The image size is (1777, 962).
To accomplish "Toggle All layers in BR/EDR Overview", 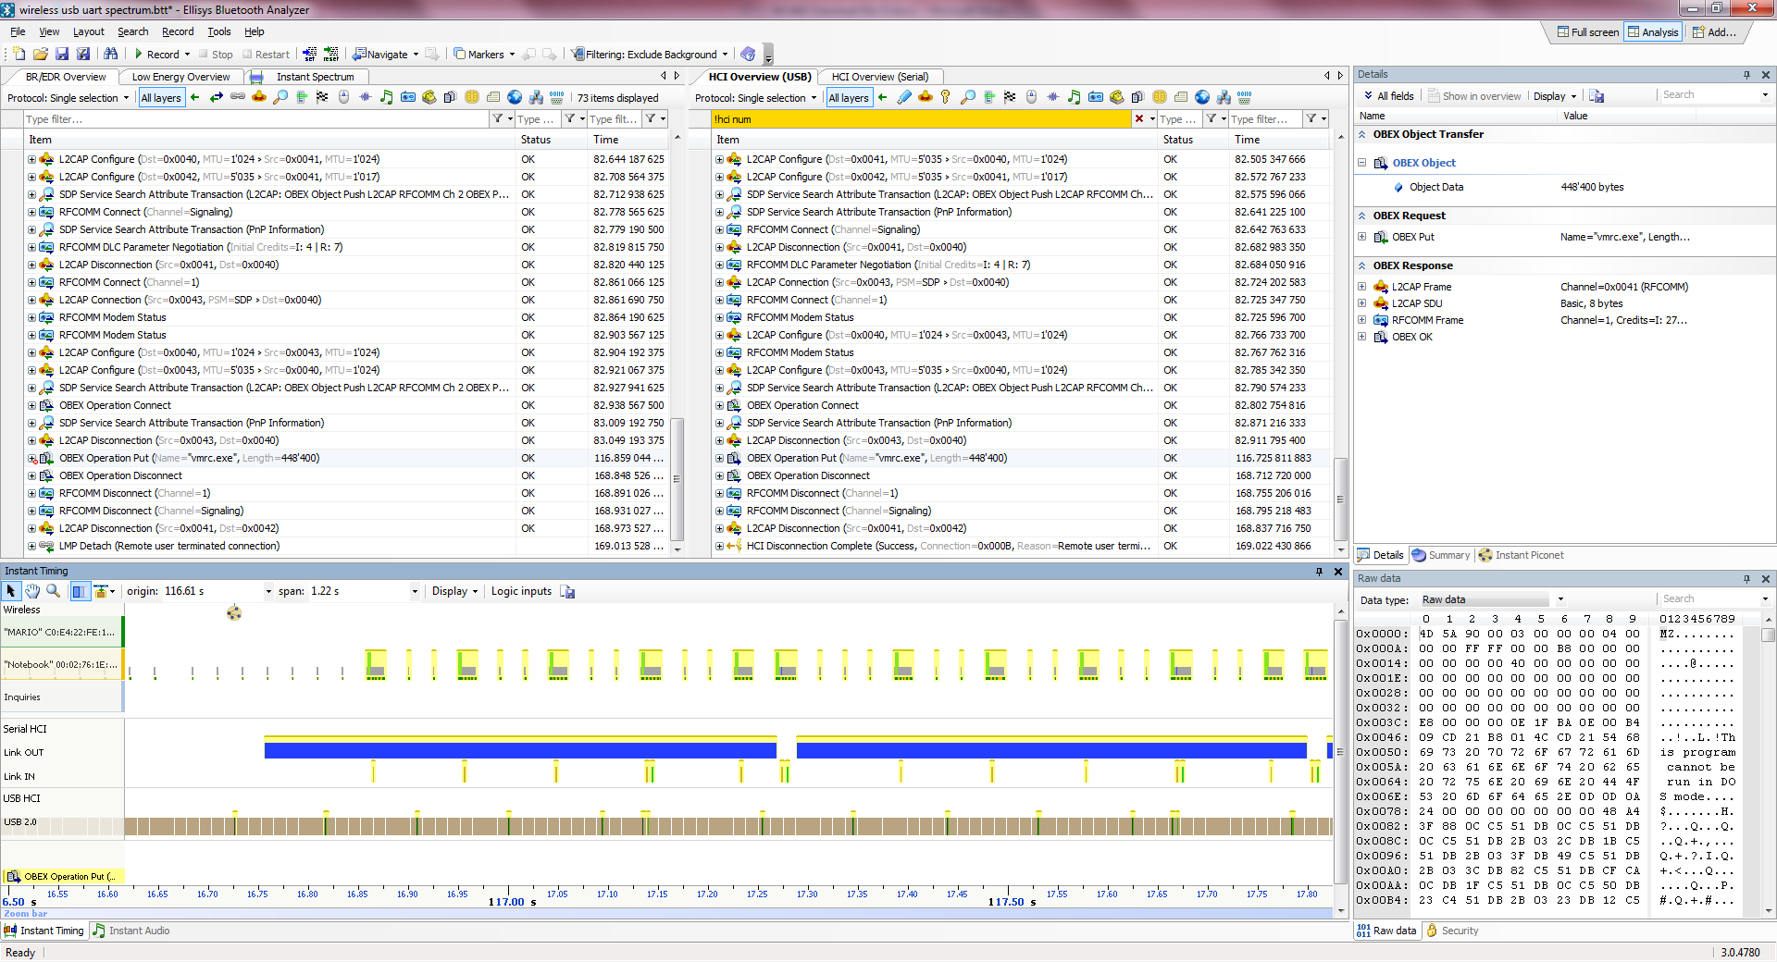I will pos(161,98).
